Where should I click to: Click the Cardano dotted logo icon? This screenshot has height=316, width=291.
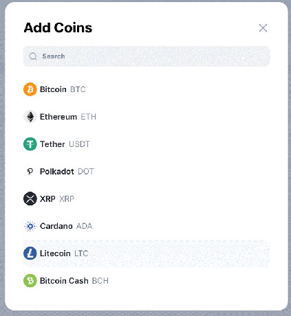click(30, 226)
